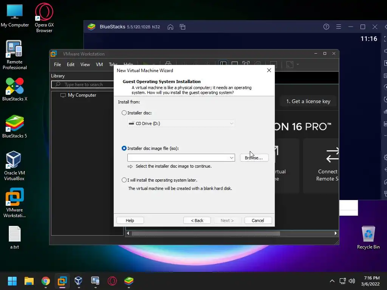Screen dimensions: 387x290
Task: Click the Help button in the wizard
Action: coord(130,220)
